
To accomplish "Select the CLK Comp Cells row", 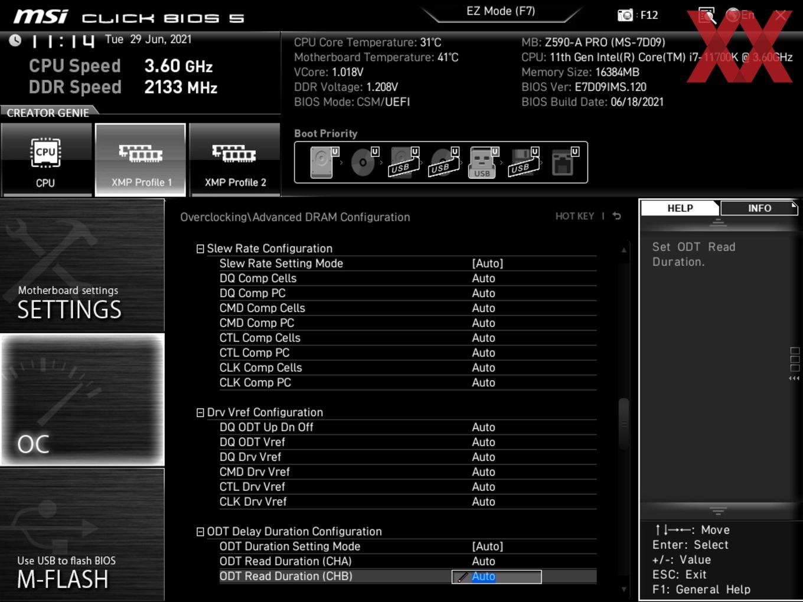I will [408, 368].
